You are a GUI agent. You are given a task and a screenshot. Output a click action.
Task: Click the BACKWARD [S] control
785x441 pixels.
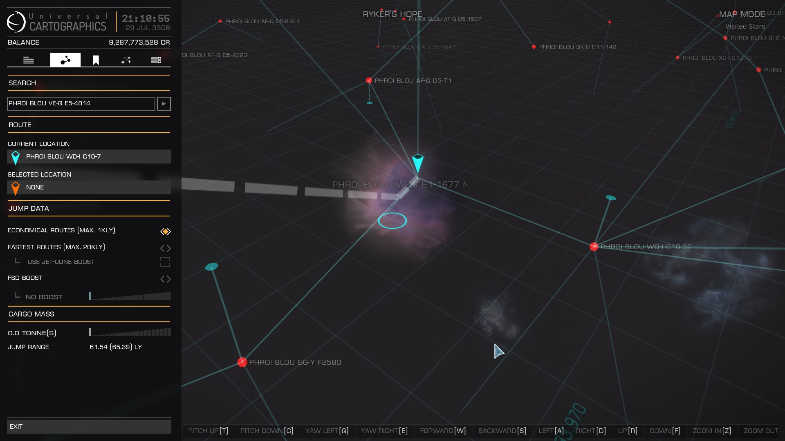[x=502, y=431]
